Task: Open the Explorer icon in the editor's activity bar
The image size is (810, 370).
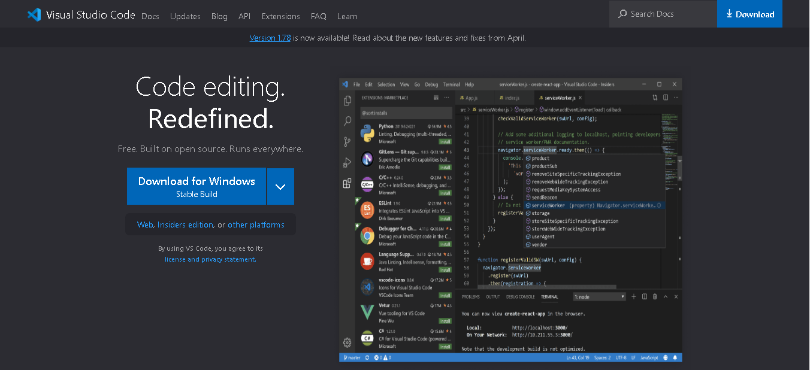Action: 347,101
